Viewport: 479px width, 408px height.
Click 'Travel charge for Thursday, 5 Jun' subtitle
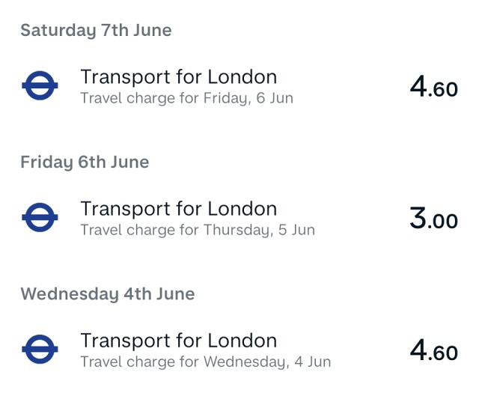point(198,230)
